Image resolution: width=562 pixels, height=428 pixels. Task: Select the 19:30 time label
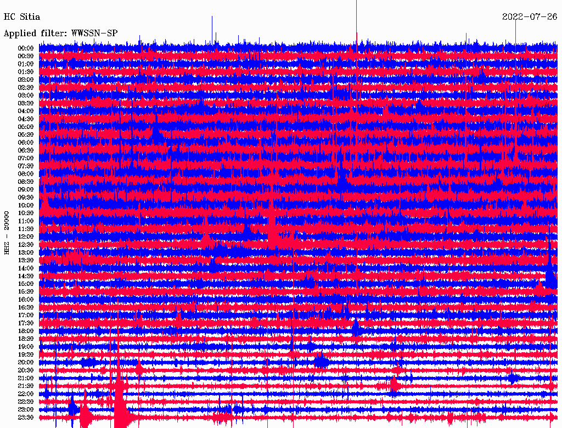click(26, 354)
